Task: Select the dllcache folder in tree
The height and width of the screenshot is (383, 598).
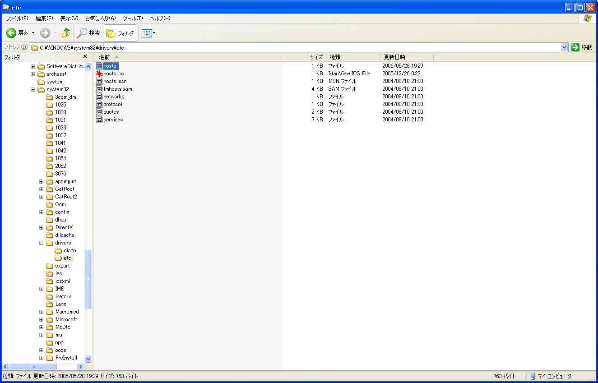Action: coord(65,235)
